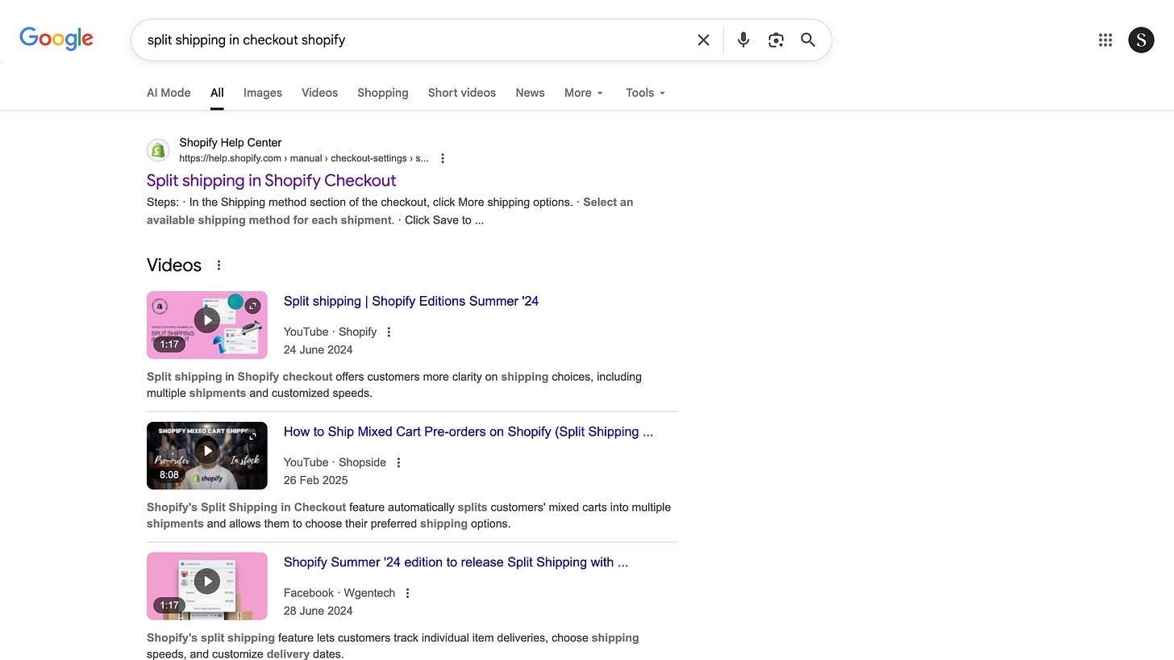Open How to Ship Mixed Cart Pre-orders link
This screenshot has height=660, width=1174.
[x=468, y=432]
